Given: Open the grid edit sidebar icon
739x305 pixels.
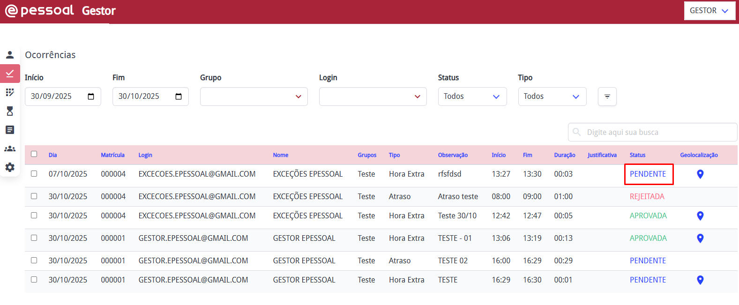Looking at the screenshot, I should 10,92.
